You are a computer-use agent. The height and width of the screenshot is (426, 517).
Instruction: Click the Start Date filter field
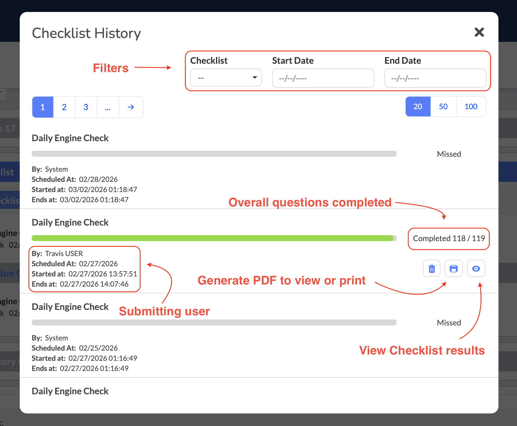(x=323, y=78)
